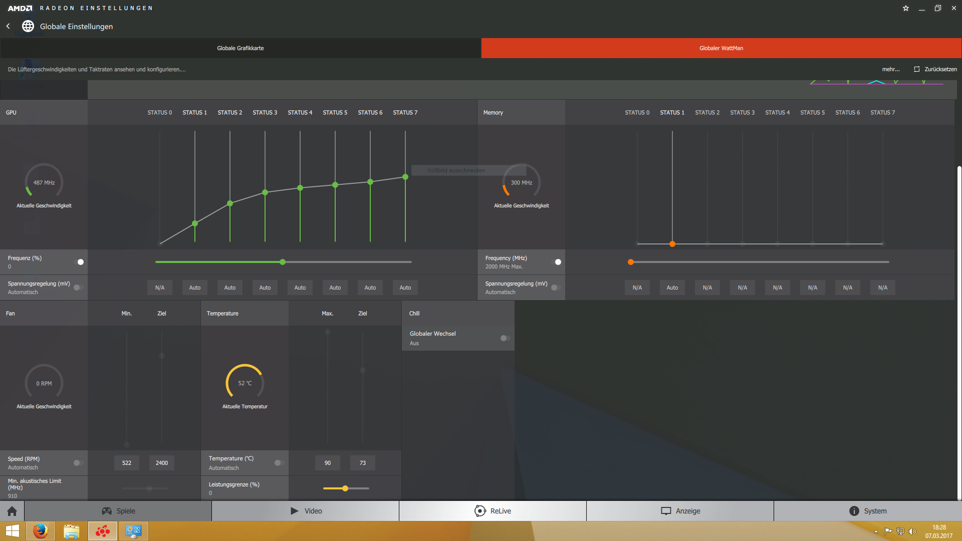The width and height of the screenshot is (962, 541).
Task: Open File Explorer from the taskbar
Action: tap(71, 531)
